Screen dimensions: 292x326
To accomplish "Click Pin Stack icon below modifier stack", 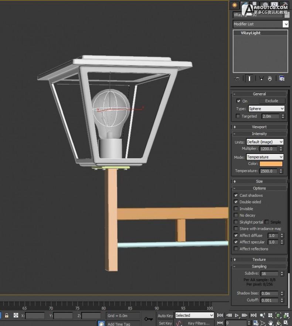I will (x=237, y=78).
